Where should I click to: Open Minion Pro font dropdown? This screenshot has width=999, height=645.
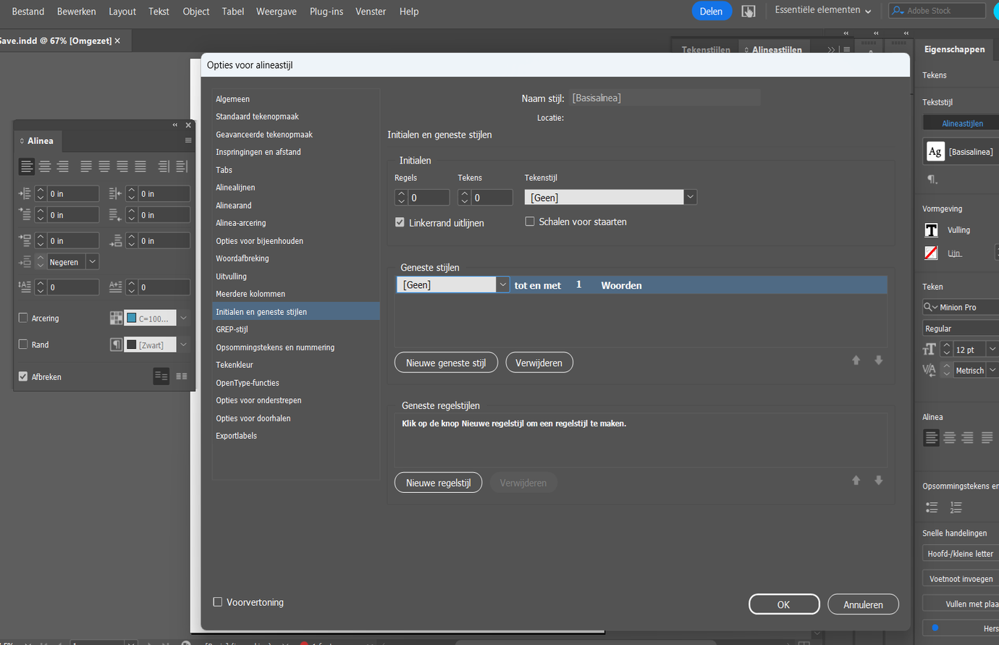[961, 308]
